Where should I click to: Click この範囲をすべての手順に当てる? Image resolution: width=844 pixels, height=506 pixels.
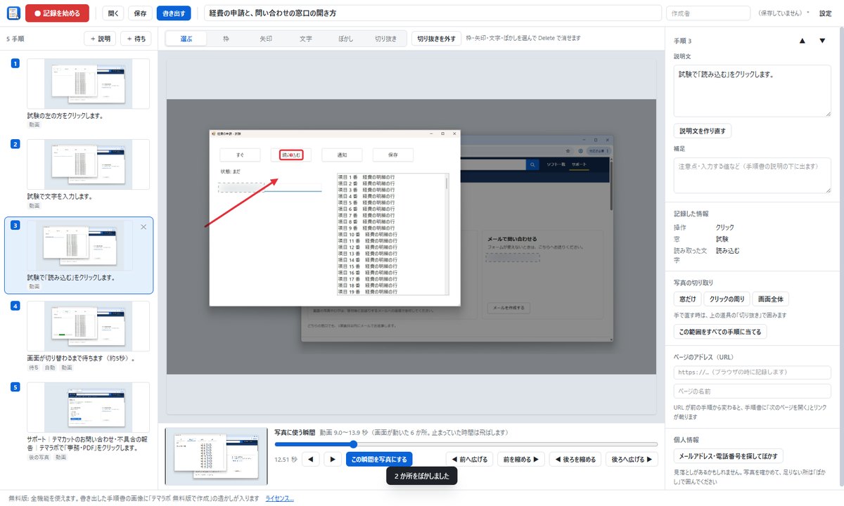721,331
